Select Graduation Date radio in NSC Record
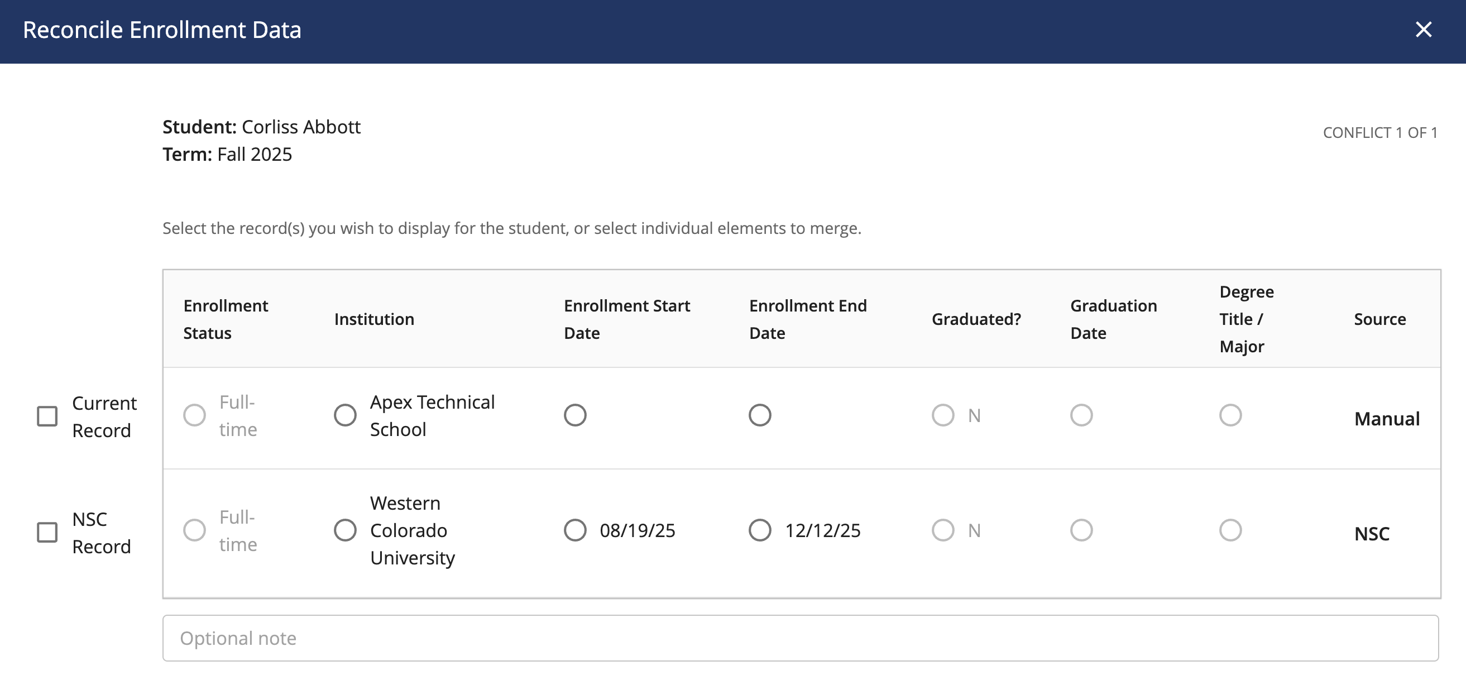This screenshot has height=680, width=1466. tap(1081, 530)
